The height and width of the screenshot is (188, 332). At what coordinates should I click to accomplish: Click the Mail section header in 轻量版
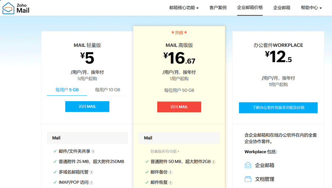click(x=87, y=138)
